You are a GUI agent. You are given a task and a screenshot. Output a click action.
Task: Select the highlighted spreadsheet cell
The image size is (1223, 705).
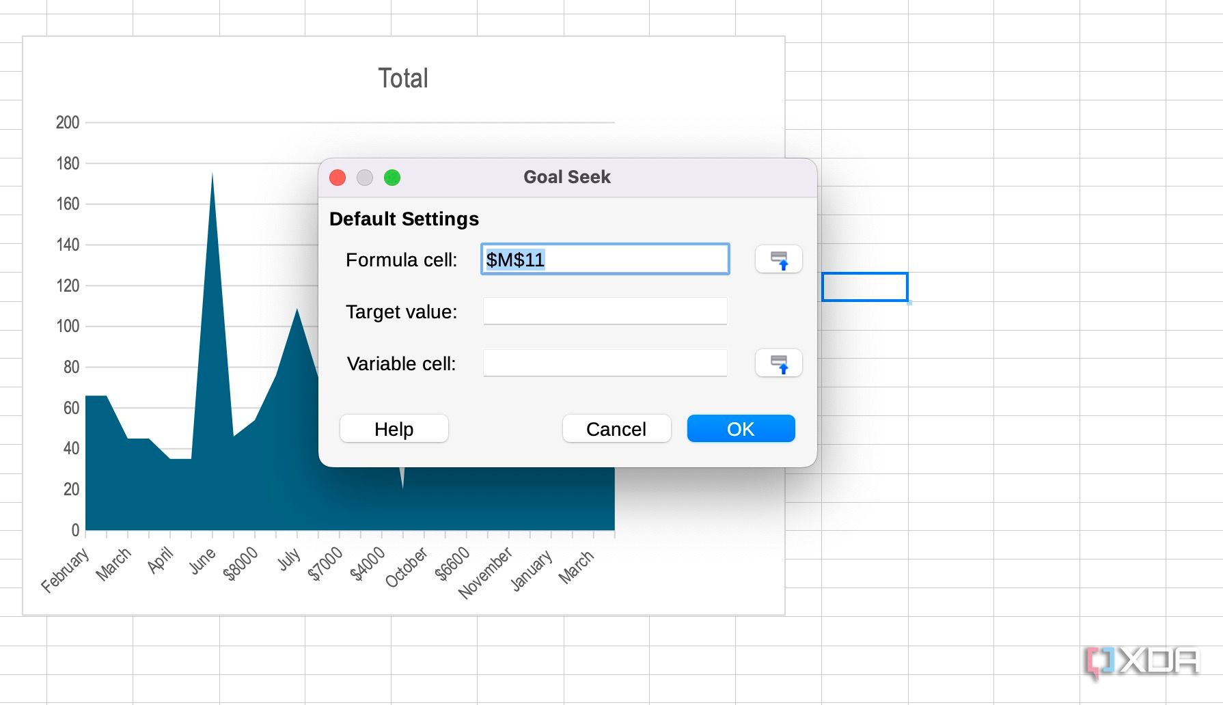(865, 287)
